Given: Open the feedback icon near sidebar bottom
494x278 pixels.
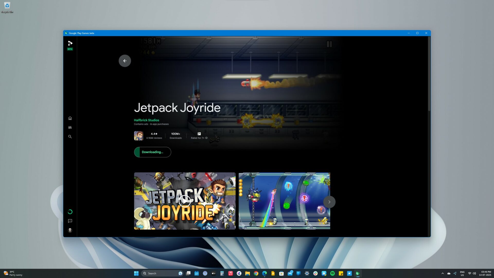Looking at the screenshot, I should [x=70, y=221].
